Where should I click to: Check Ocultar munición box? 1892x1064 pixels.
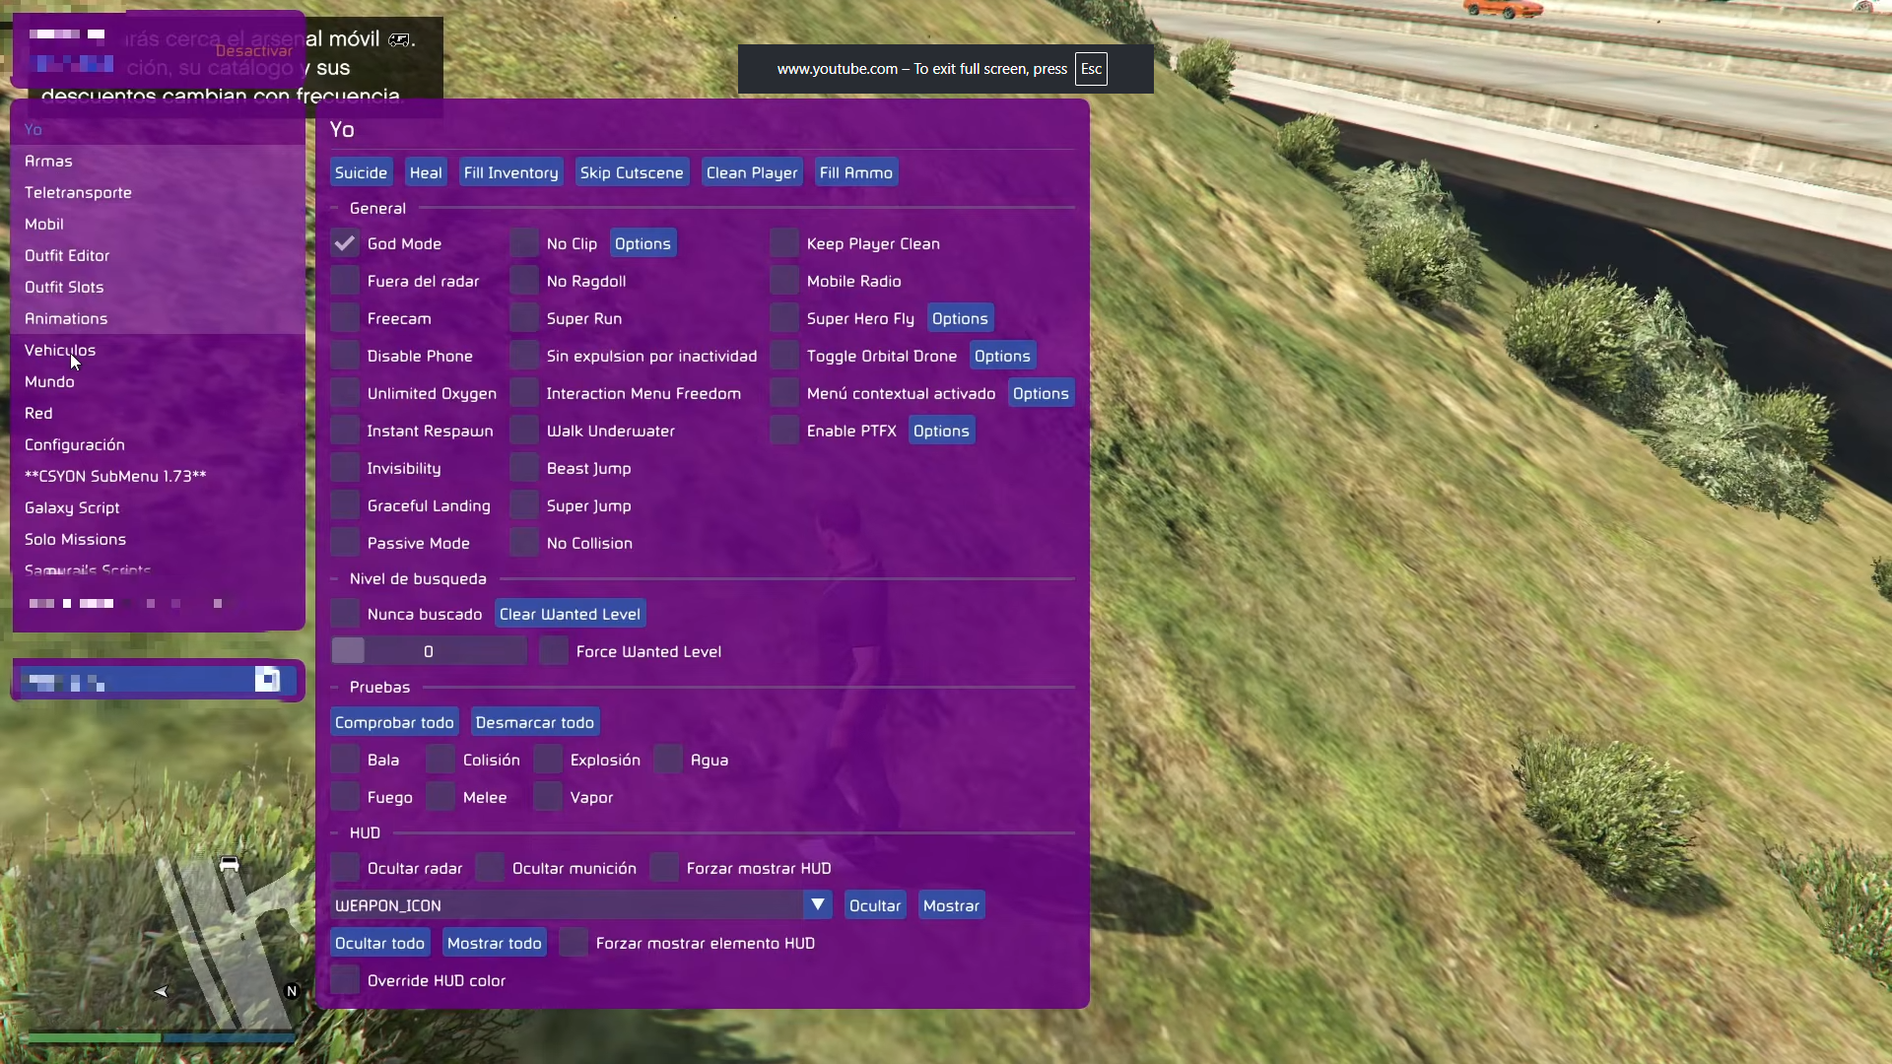click(490, 868)
